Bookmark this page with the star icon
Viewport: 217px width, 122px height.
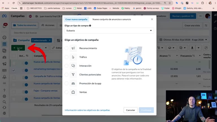(170, 3)
